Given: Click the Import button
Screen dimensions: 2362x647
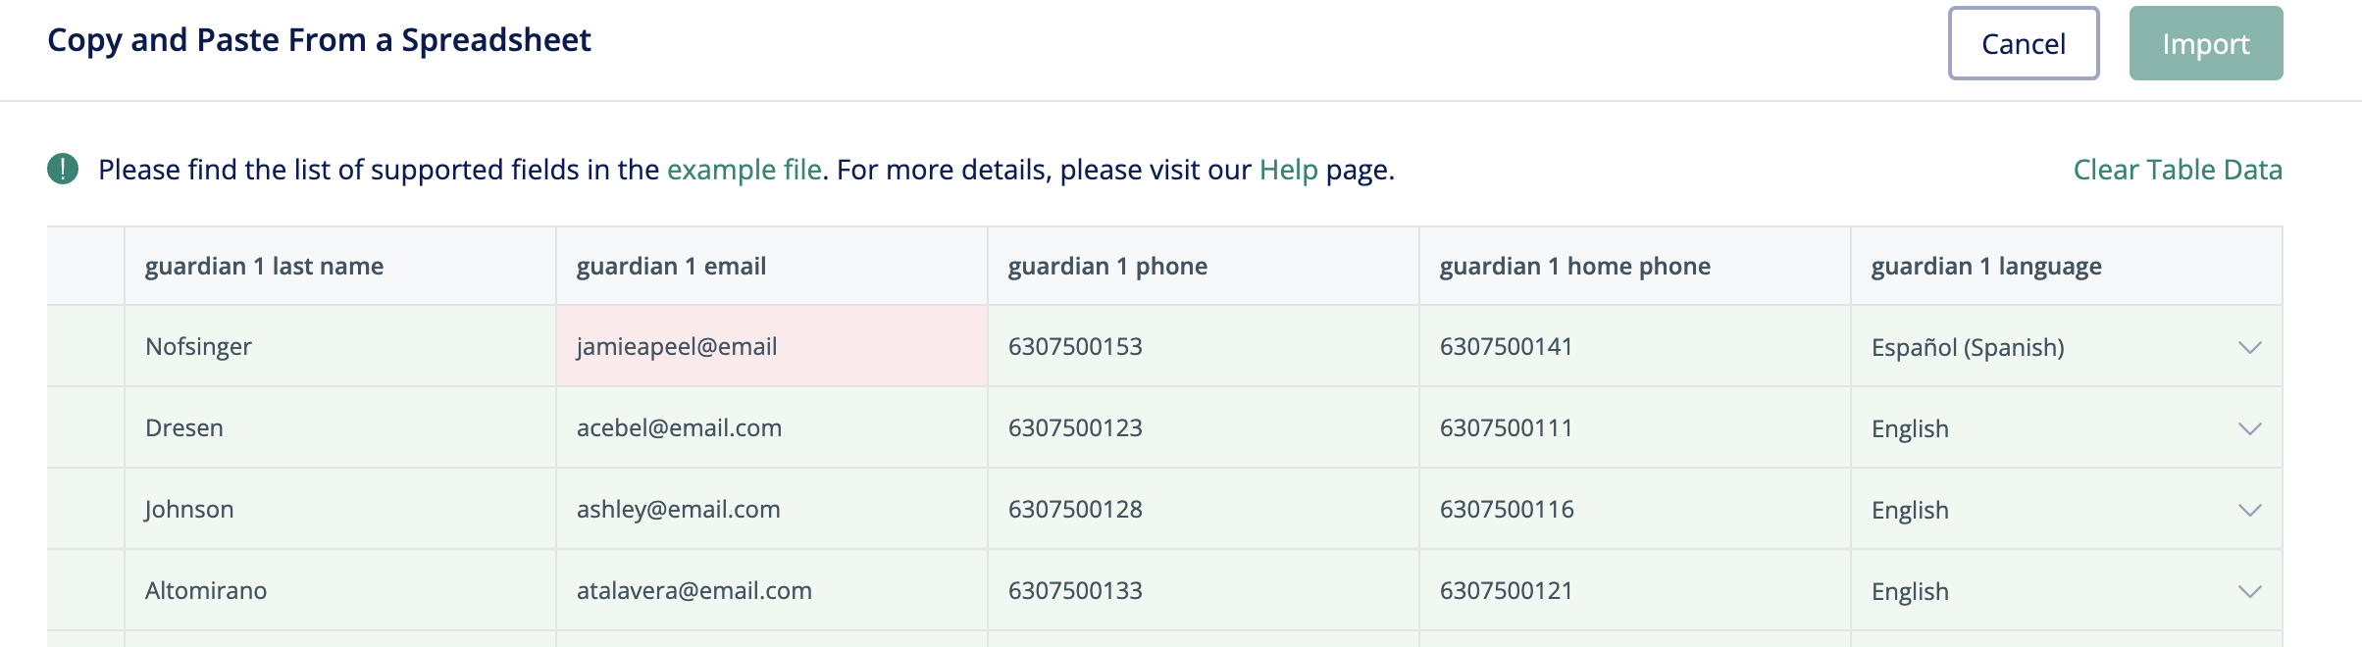Looking at the screenshot, I should tap(2205, 44).
